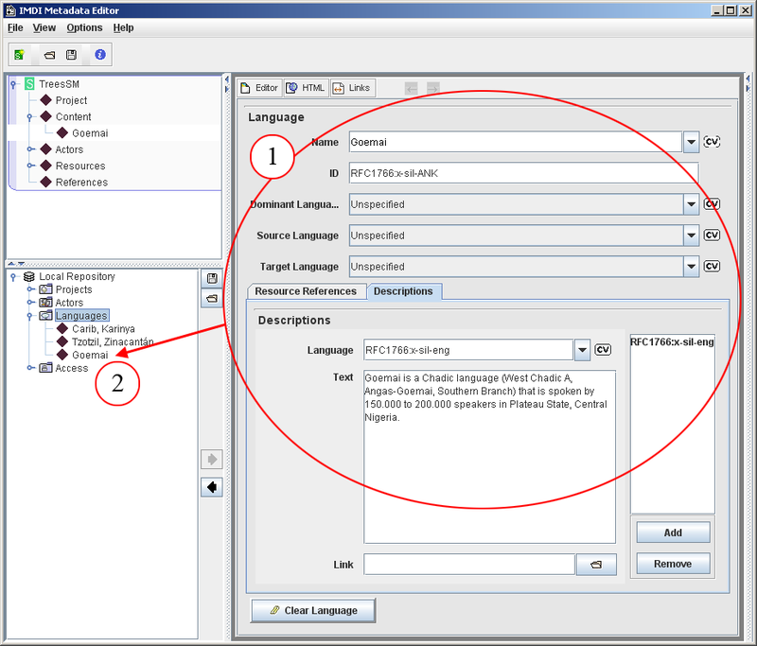Screen dimensions: 757x646
Task: Select Goemai in repository Languages
Action: (90, 355)
